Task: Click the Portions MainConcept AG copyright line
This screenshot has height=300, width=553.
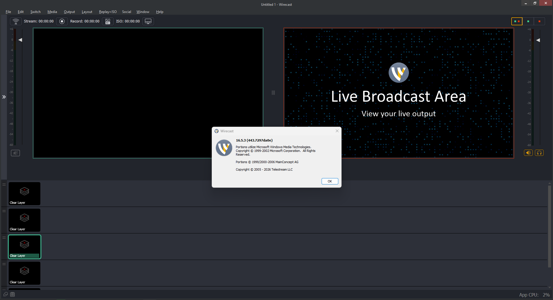Action: (x=267, y=162)
